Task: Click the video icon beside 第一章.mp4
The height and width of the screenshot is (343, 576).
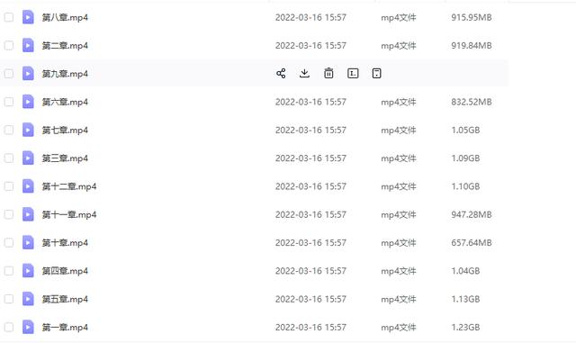Action: [28, 327]
